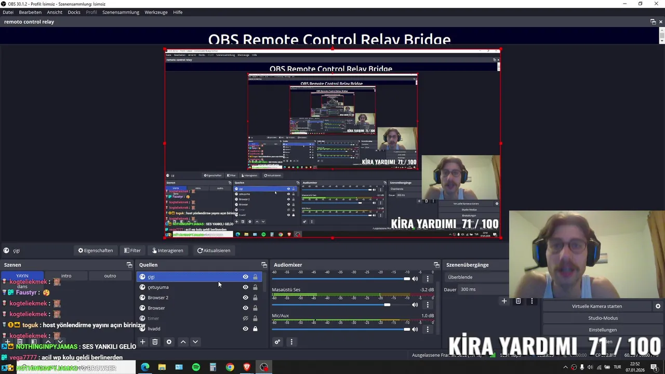The width and height of the screenshot is (665, 374).
Task: Add a scene transition with plus
Action: tap(504, 301)
